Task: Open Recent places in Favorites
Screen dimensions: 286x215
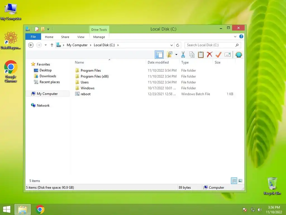Action: pyautogui.click(x=50, y=82)
